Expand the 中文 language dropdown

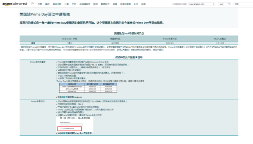tap(224, 4)
